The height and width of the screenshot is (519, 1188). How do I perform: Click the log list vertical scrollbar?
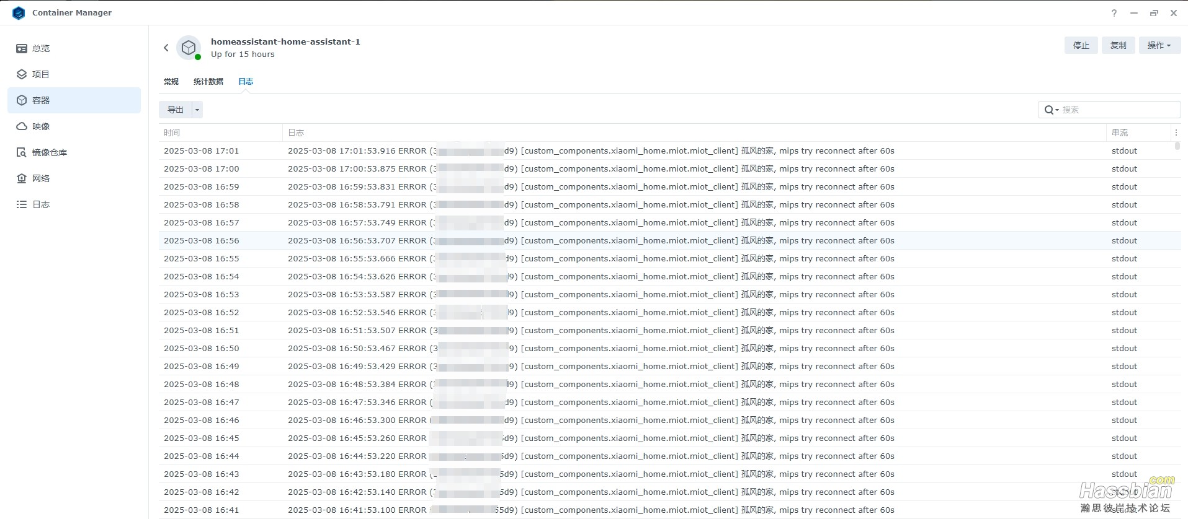pyautogui.click(x=1177, y=146)
